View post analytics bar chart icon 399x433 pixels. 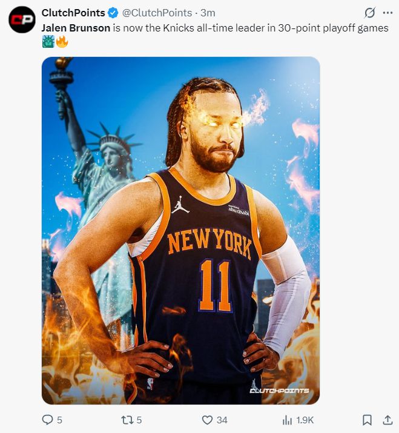[x=287, y=420]
